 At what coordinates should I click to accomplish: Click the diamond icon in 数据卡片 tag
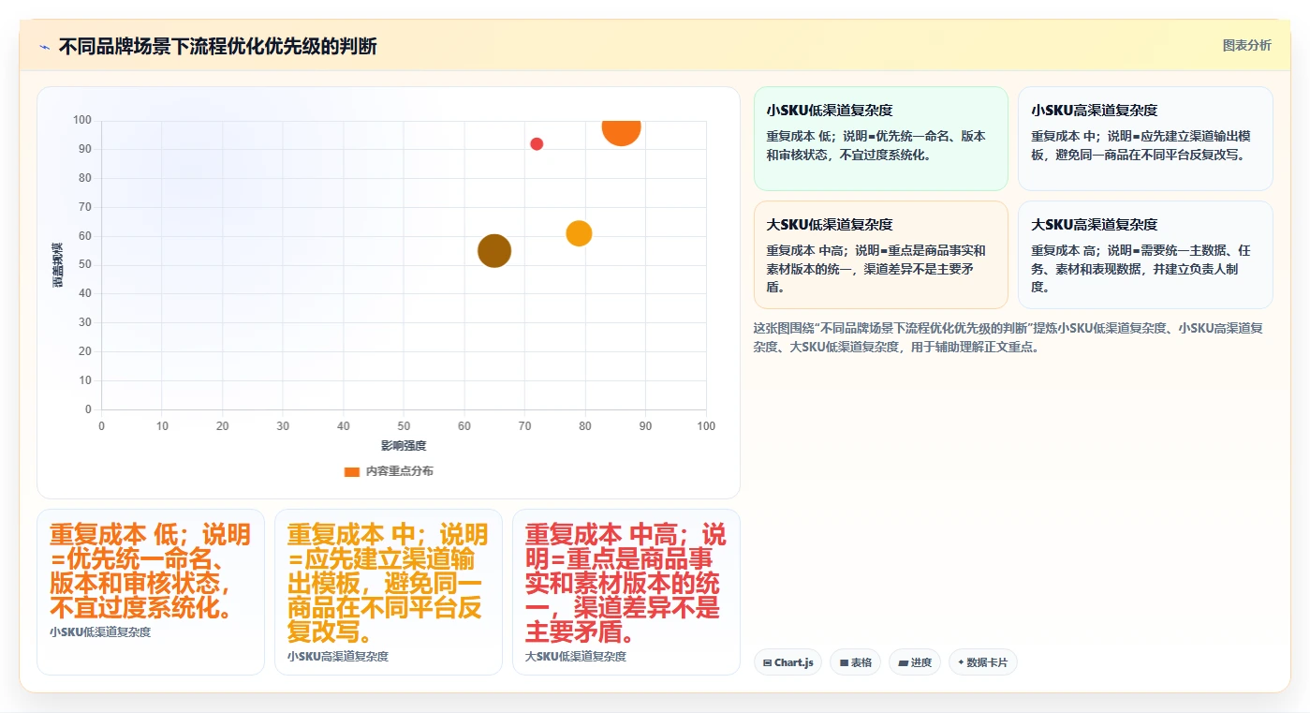[x=961, y=662]
